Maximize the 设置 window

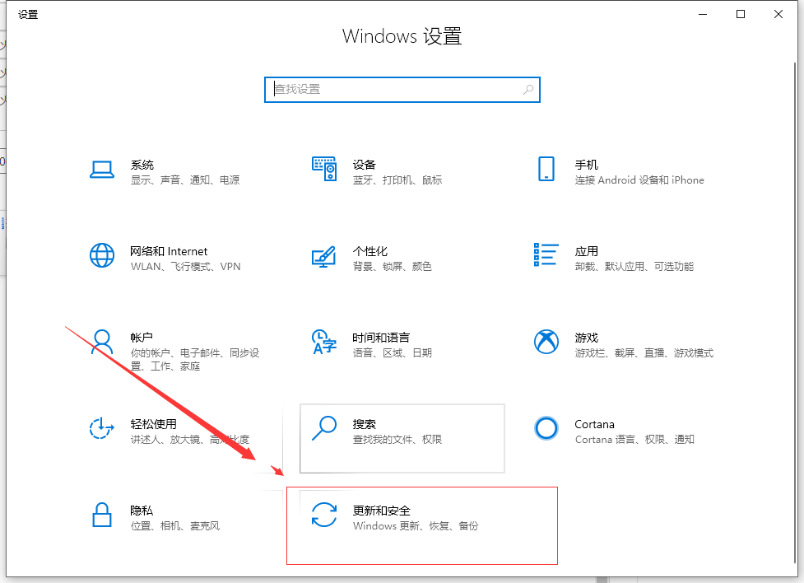741,14
